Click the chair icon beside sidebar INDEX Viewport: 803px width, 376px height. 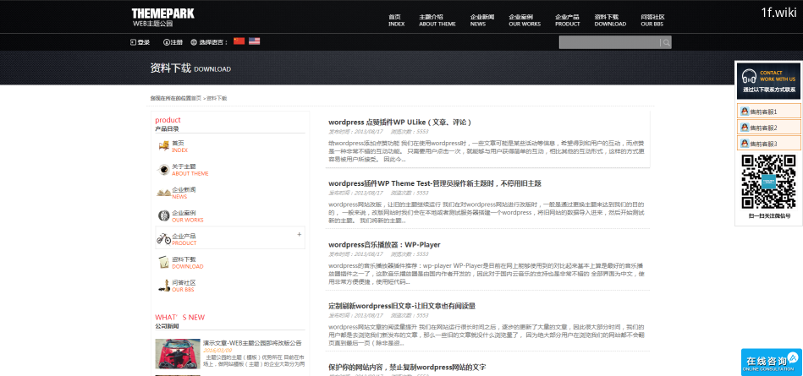[x=163, y=146]
